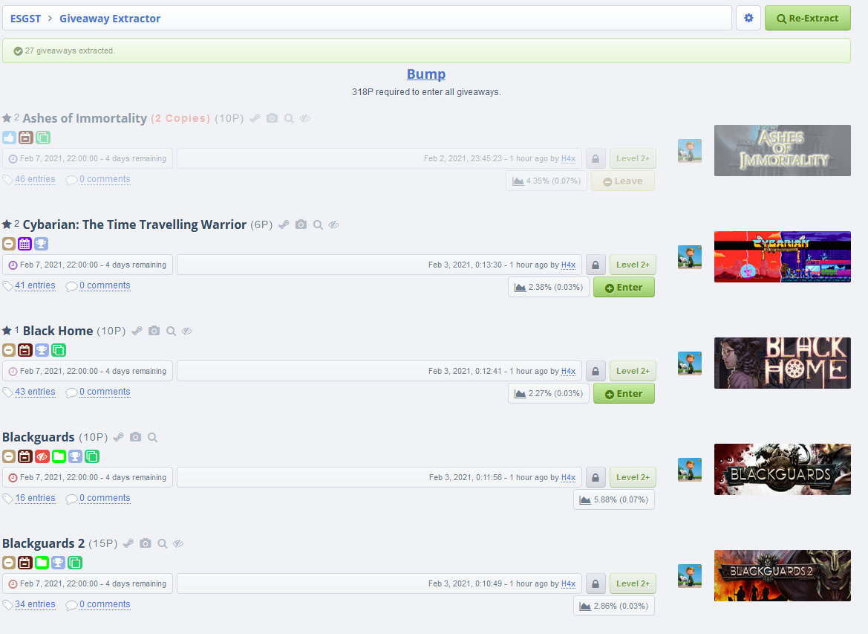Open Giveaway Extractor breadcrumb link
This screenshot has width=868, height=634.
point(110,19)
